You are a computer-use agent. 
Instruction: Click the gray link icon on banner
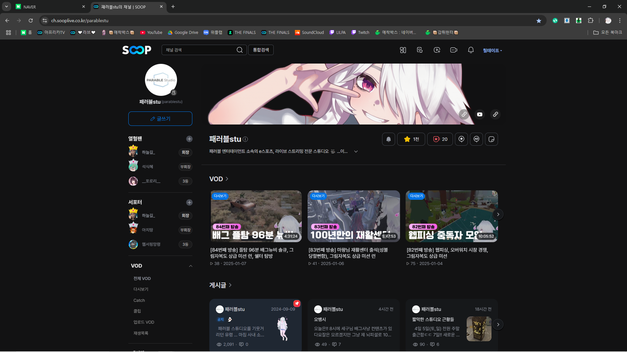click(x=464, y=114)
